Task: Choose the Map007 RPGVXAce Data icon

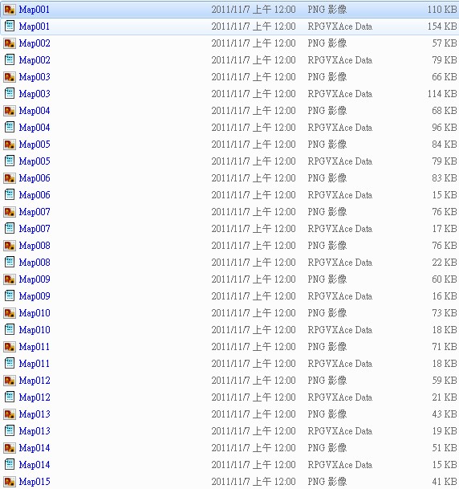Action: pyautogui.click(x=10, y=228)
